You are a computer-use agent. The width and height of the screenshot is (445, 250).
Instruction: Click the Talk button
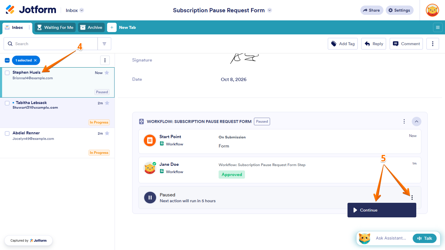(425, 238)
